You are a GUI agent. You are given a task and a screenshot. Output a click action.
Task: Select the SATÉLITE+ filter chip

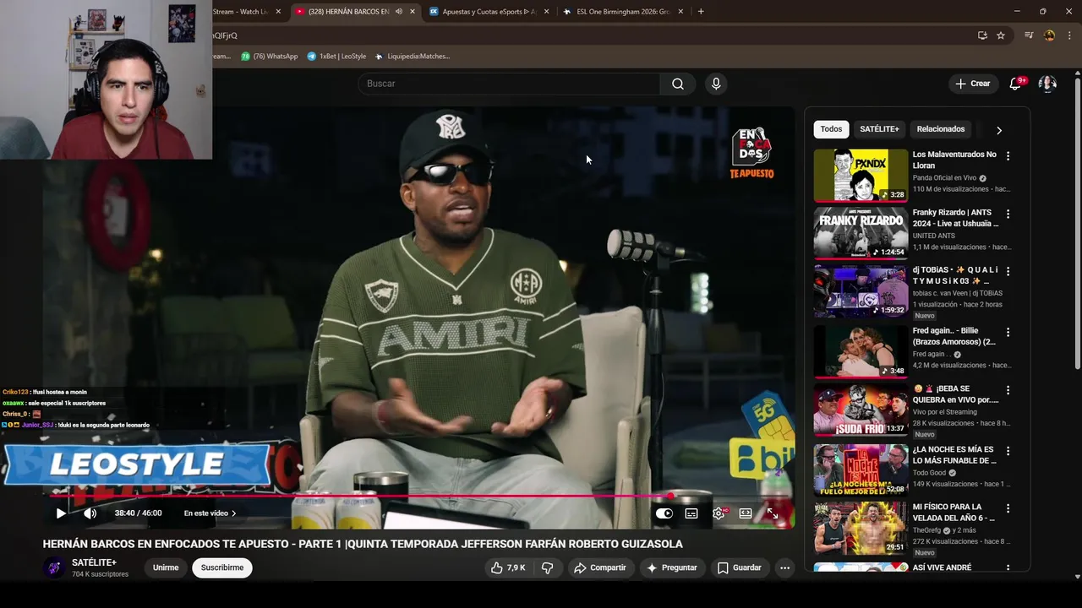pos(879,129)
